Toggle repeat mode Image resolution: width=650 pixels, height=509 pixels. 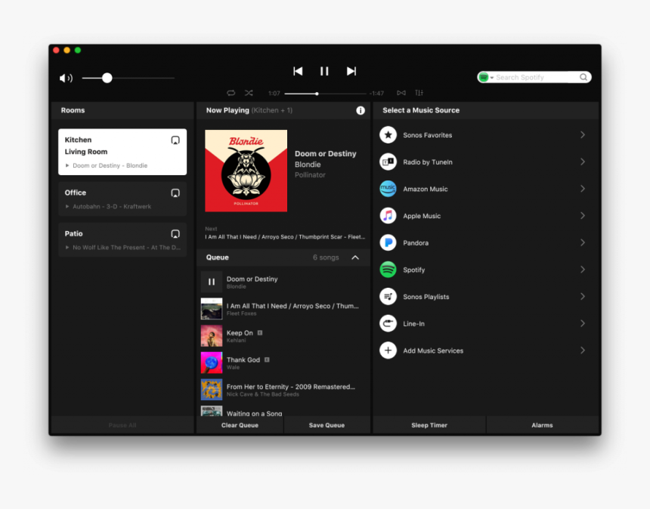click(x=231, y=93)
